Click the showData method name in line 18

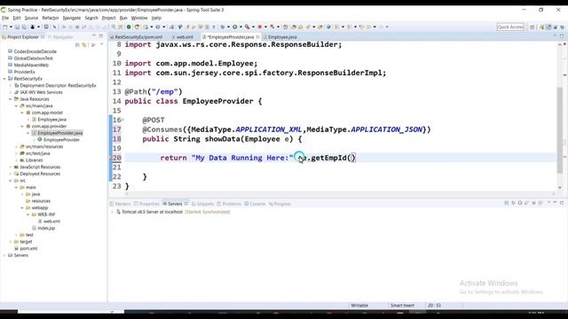click(x=223, y=139)
